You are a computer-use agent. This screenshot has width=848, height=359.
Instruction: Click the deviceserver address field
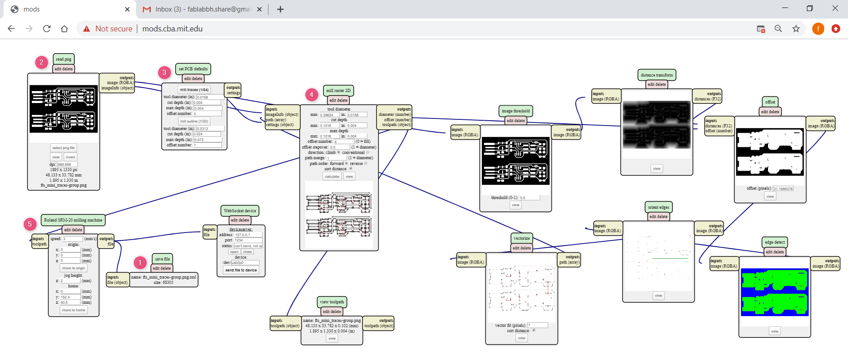click(x=248, y=235)
